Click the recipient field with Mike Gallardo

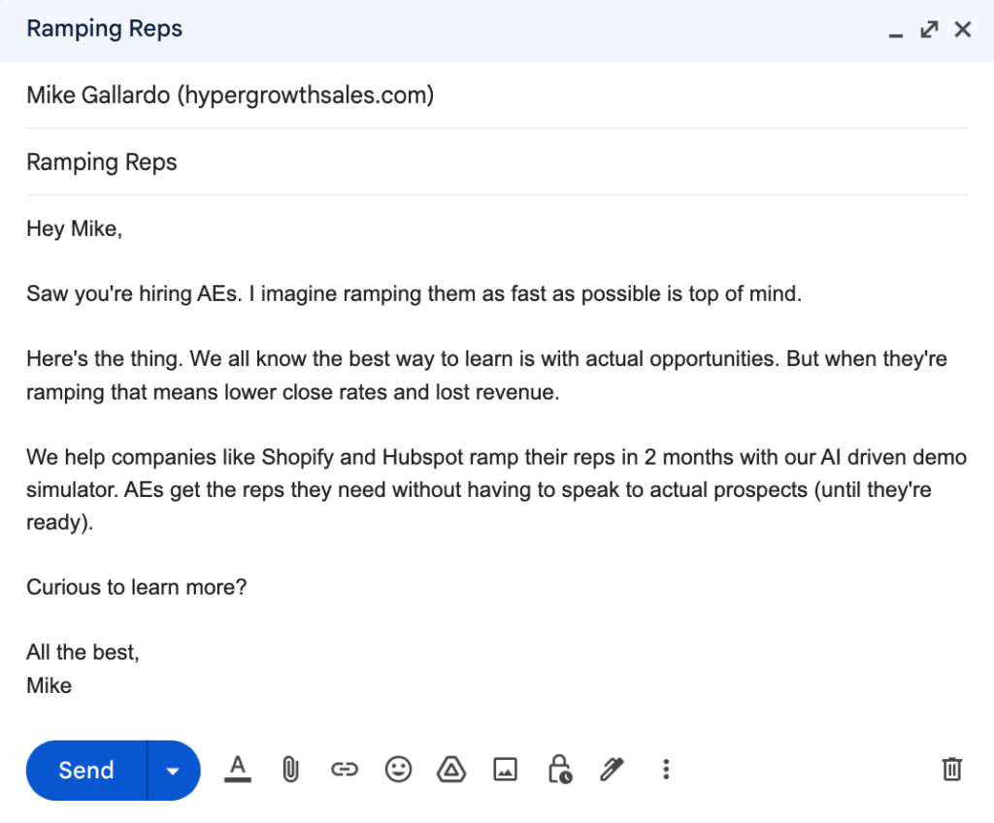(497, 95)
